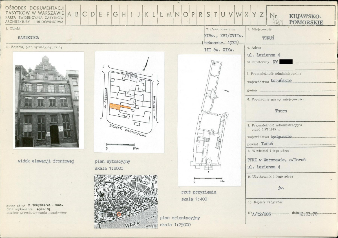Select letter Ł in the alphabet index

161,15
